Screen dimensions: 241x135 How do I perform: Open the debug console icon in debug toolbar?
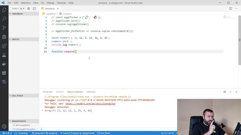click(x=34, y=9)
